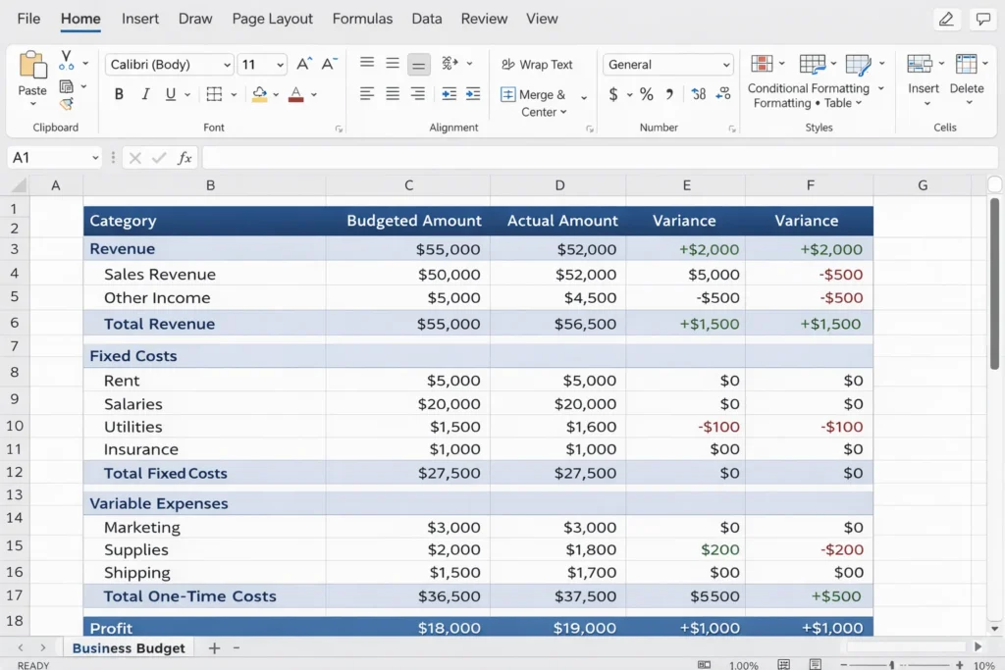The image size is (1005, 670).
Task: Click the Accounting number format dollar icon
Action: (x=612, y=96)
